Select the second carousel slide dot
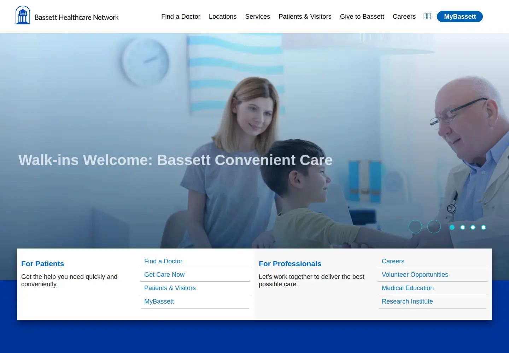Viewport: 509px width, 353px height. pos(463,227)
